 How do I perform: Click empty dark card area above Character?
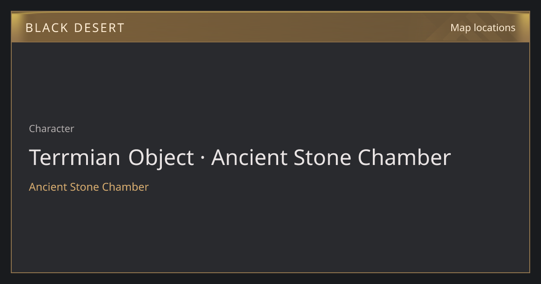(x=270, y=81)
